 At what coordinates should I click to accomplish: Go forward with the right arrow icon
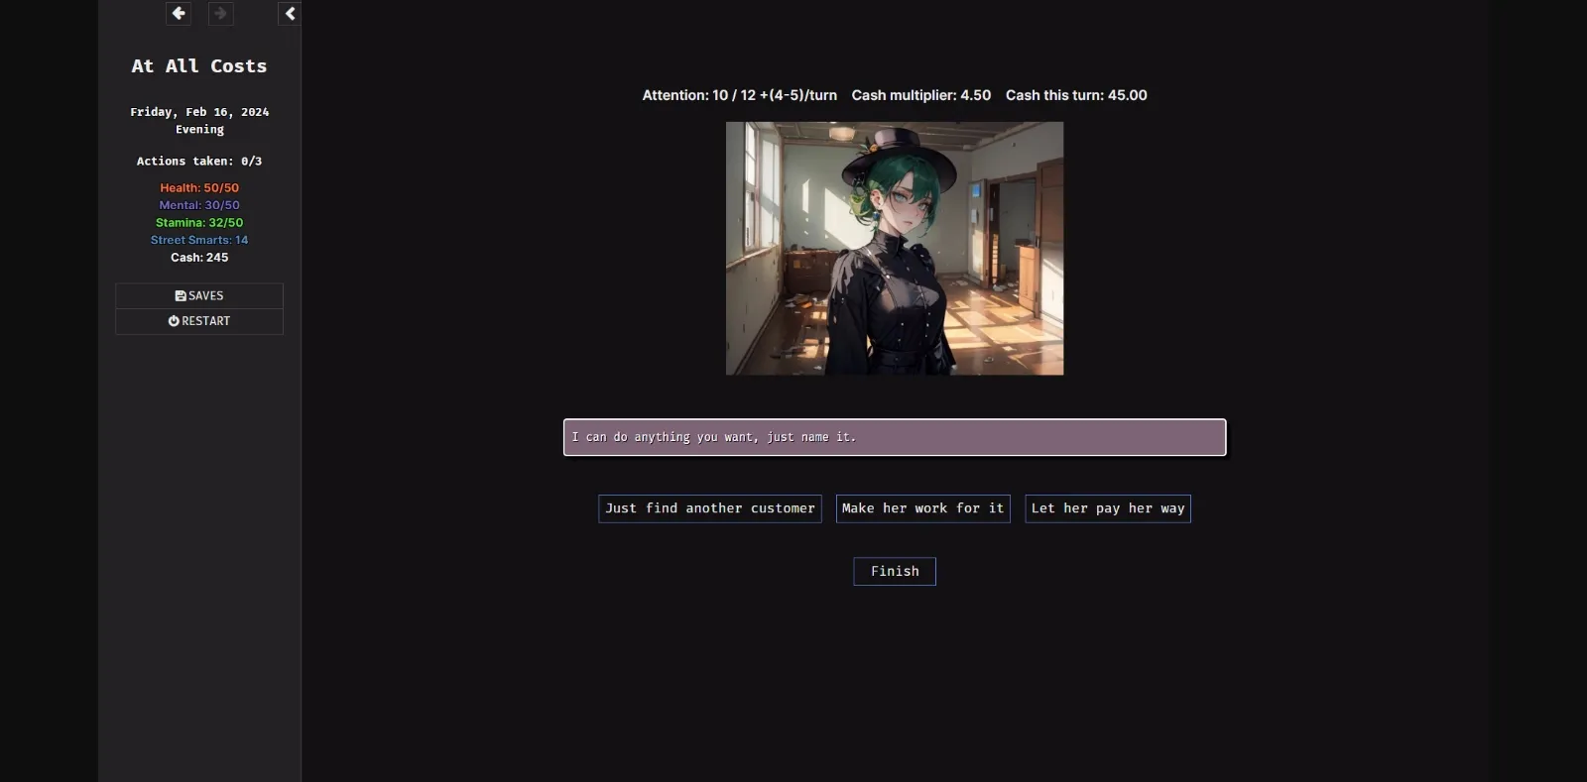pos(220,13)
